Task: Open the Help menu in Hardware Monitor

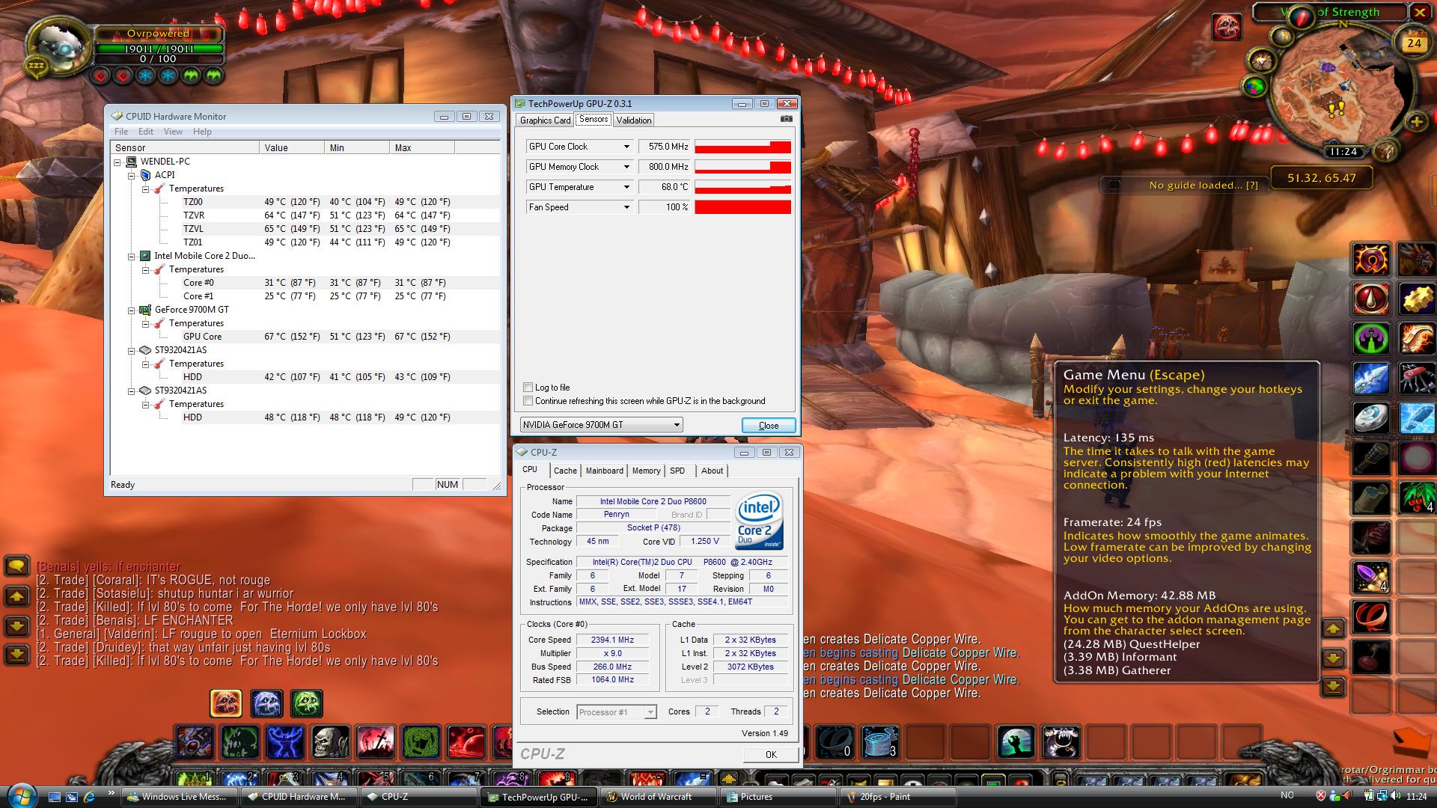Action: 202,132
